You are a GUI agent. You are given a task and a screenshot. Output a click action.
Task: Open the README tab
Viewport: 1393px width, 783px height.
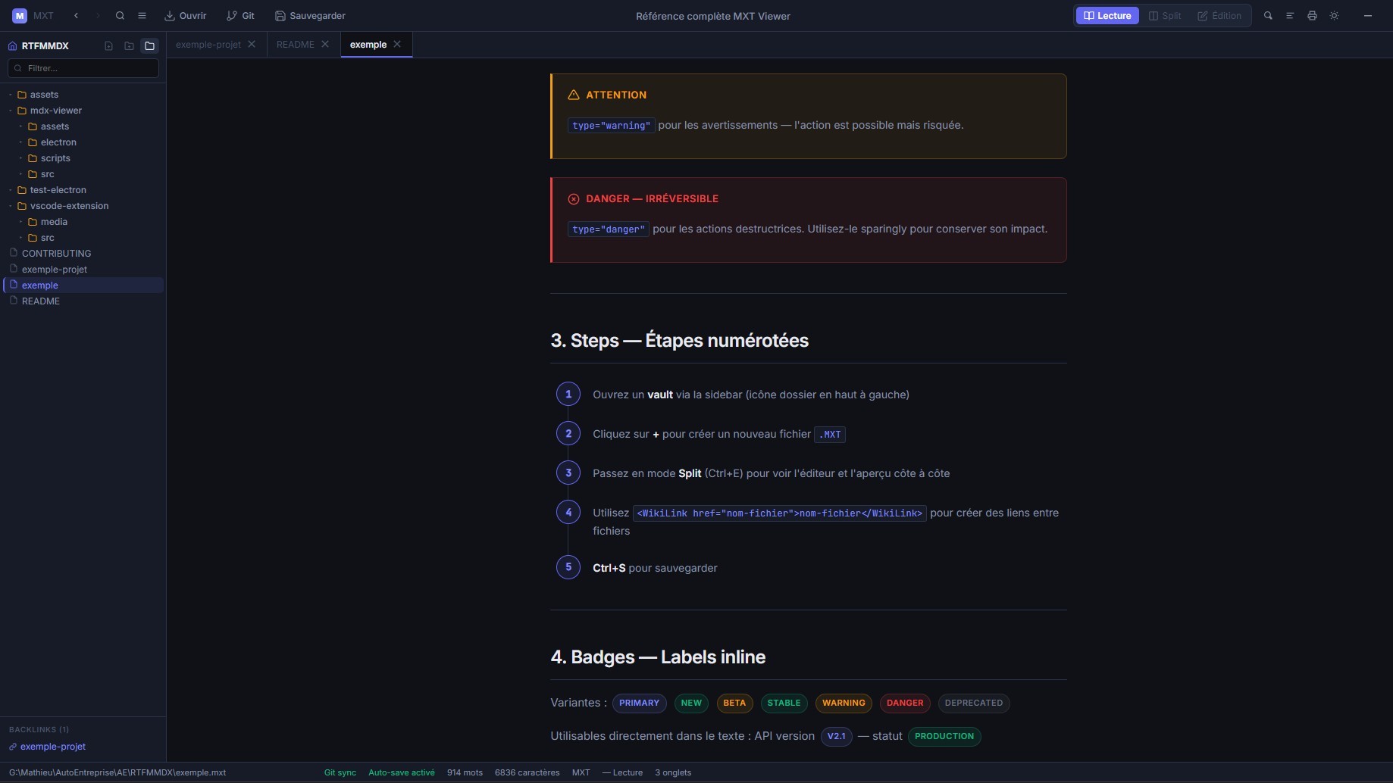click(x=296, y=45)
